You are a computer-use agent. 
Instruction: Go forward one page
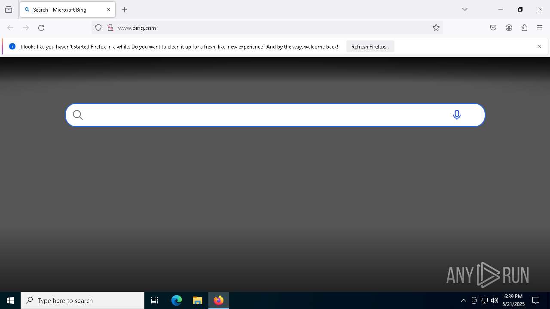26,28
